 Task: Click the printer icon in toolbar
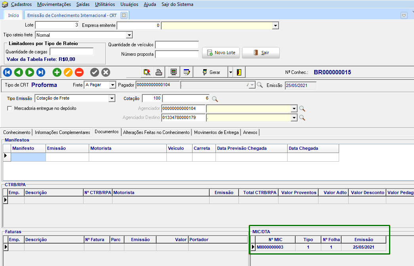coord(158,72)
